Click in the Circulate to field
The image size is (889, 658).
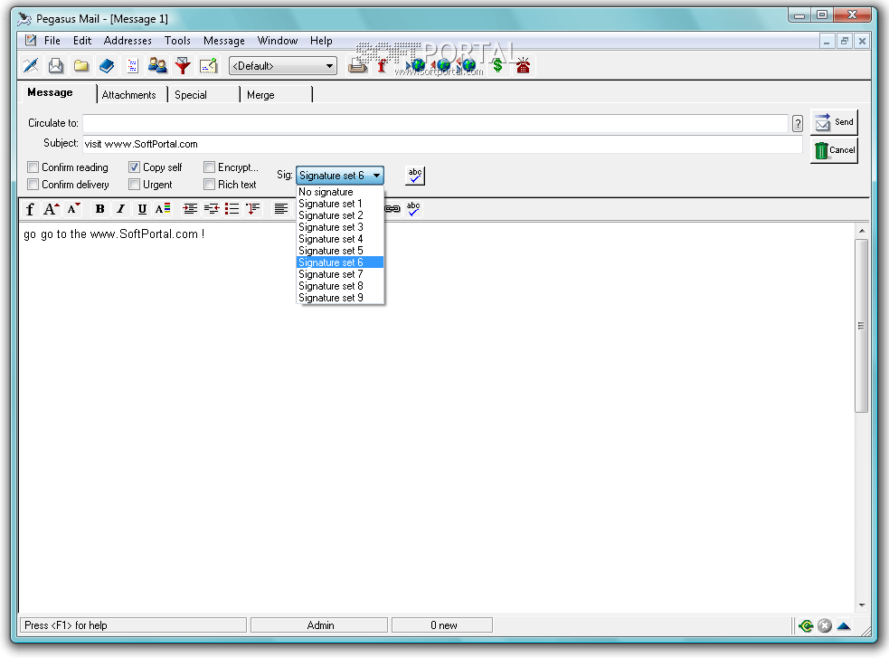click(435, 124)
